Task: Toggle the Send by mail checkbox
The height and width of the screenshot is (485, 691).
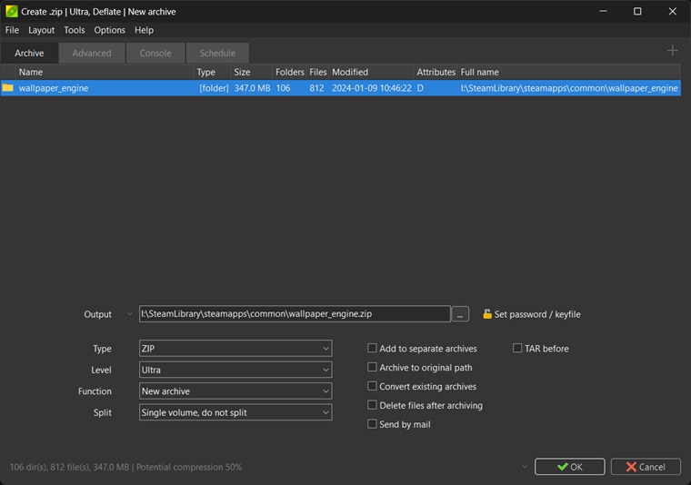Action: coord(372,424)
